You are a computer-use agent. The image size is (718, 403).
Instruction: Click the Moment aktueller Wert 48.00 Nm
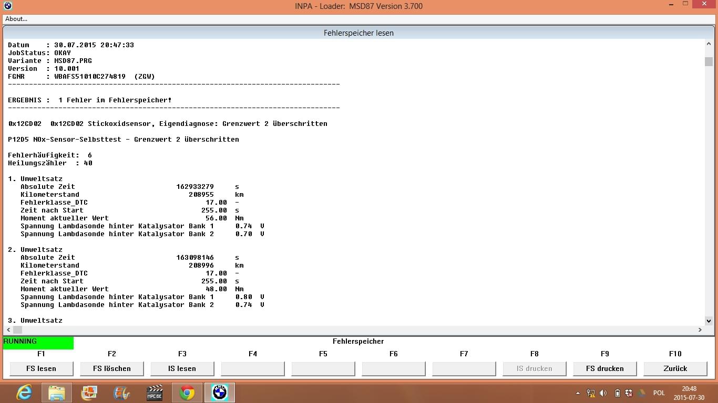(x=224, y=289)
